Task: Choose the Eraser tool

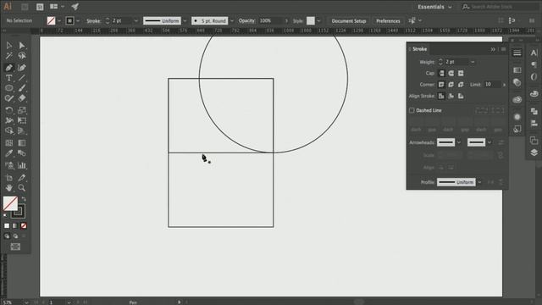Action: (x=22, y=98)
